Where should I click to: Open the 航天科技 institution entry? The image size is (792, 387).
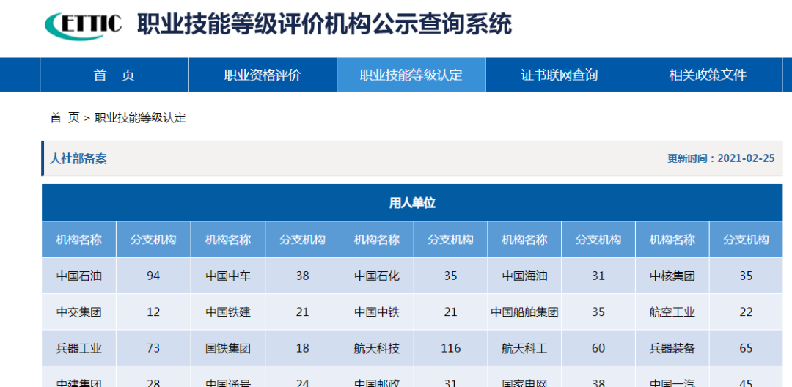pos(377,348)
